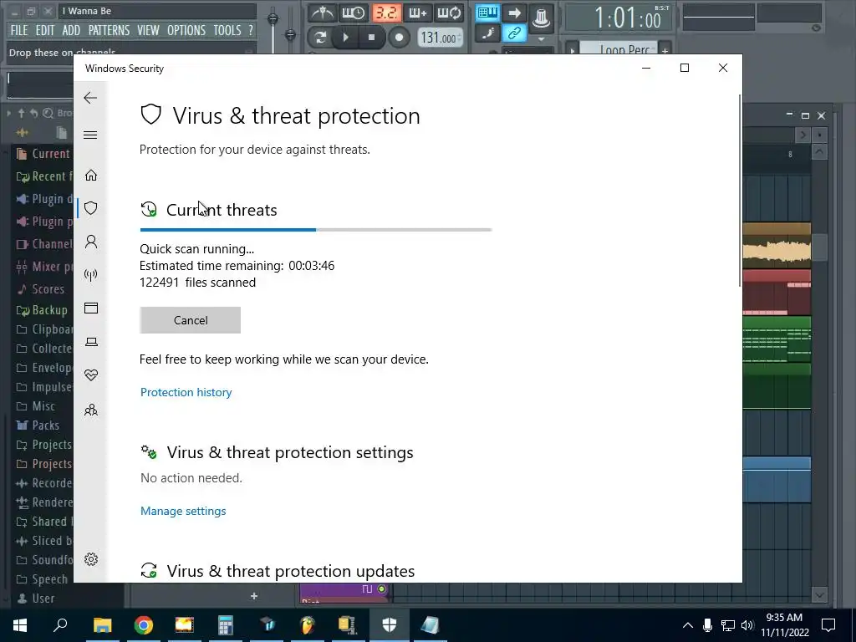Open App & browser control window icon
The width and height of the screenshot is (856, 642).
(91, 308)
